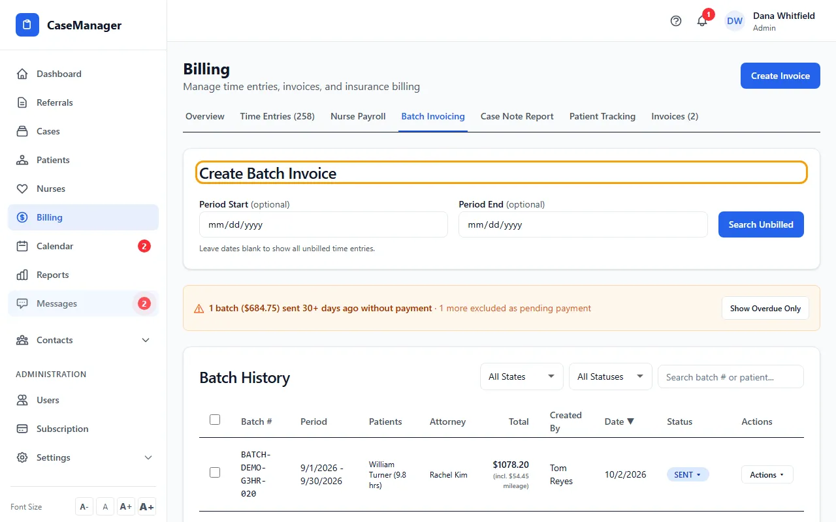Open Subscription card icon
Viewport: 836px width, 522px height.
coord(22,429)
